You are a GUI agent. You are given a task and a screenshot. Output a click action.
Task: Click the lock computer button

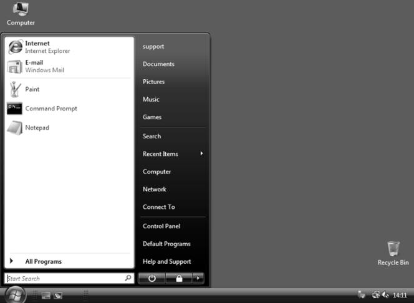tap(179, 278)
